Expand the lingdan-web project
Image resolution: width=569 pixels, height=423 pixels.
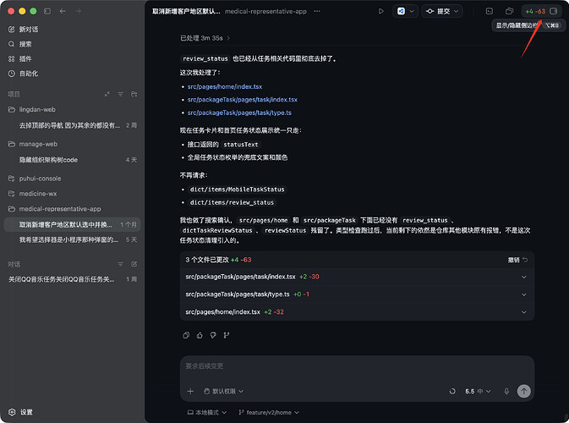37,110
